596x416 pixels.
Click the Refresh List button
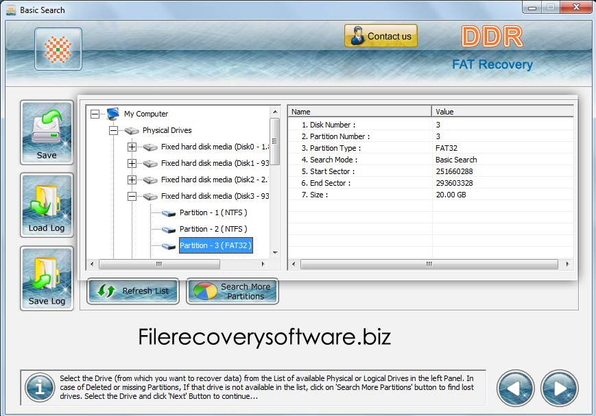tap(133, 291)
